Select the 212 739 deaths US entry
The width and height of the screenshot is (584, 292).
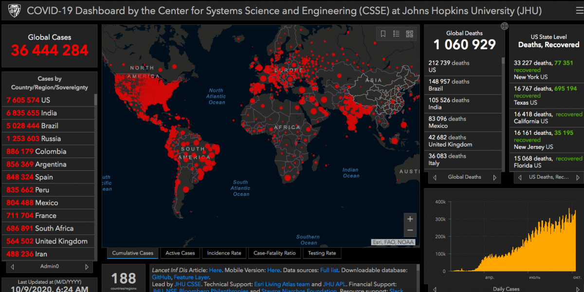point(463,66)
